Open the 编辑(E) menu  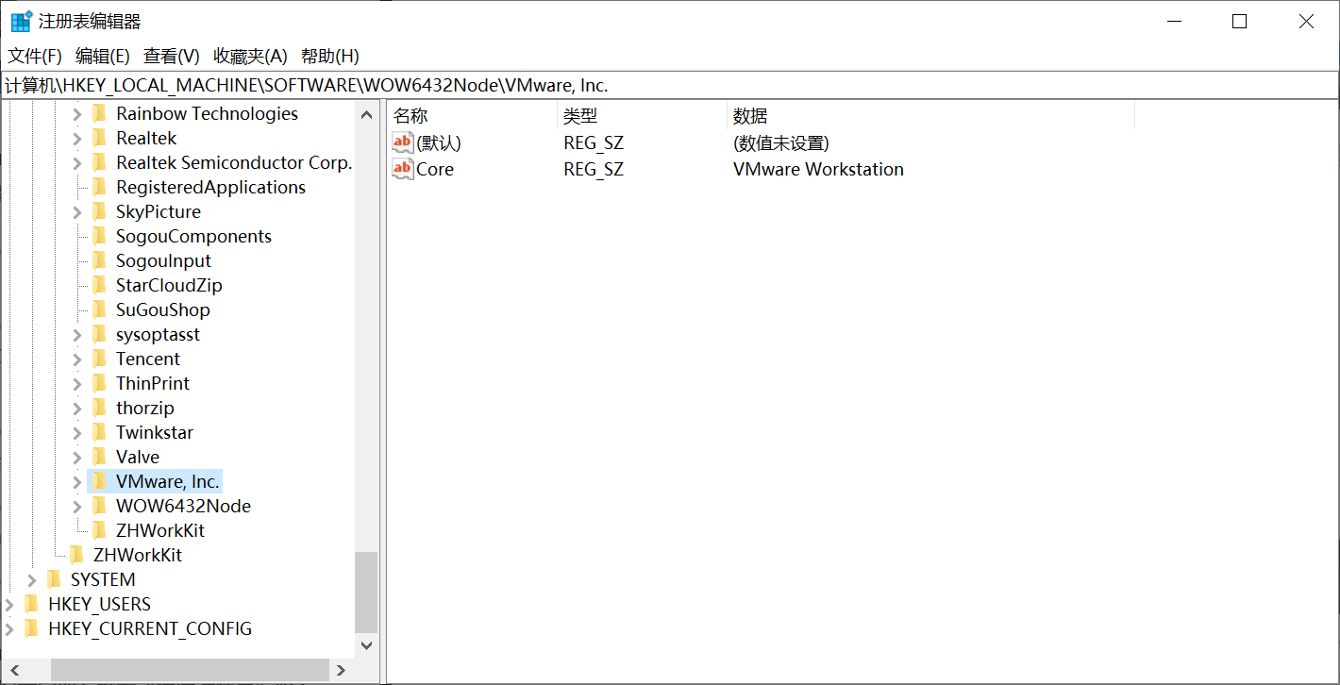tap(103, 57)
